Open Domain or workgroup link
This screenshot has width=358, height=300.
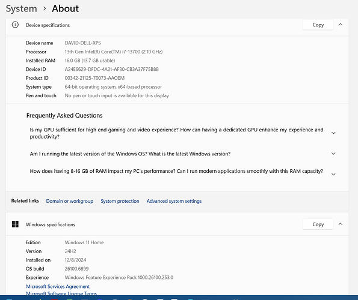[x=70, y=201]
